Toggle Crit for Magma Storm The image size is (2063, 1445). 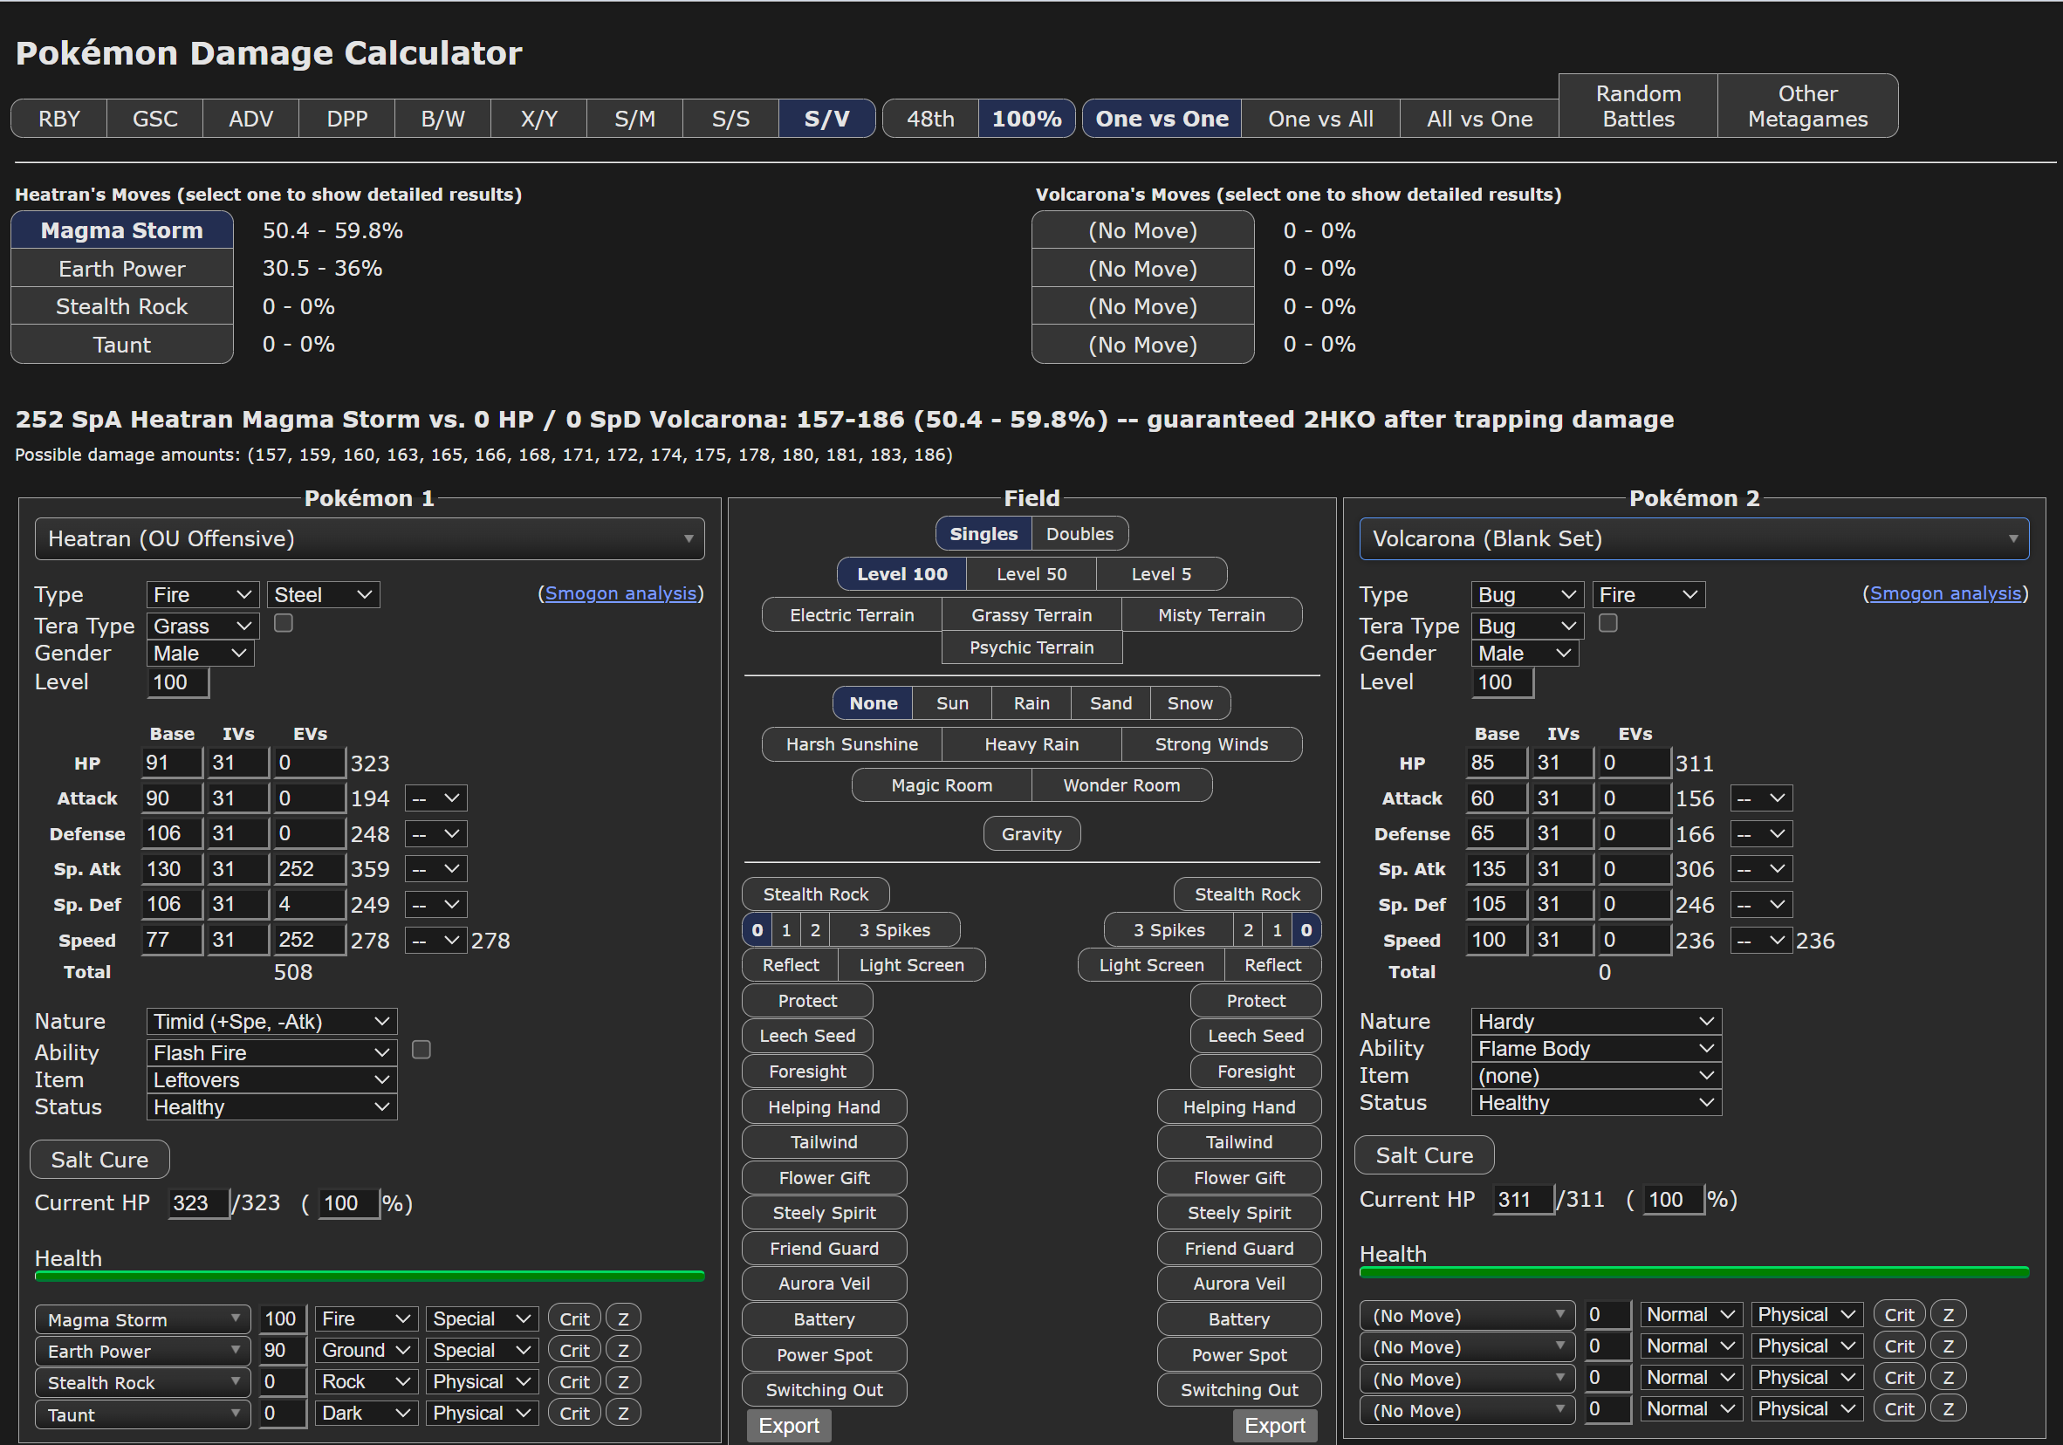574,1318
